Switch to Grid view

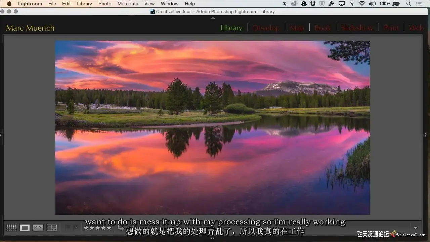(11, 228)
